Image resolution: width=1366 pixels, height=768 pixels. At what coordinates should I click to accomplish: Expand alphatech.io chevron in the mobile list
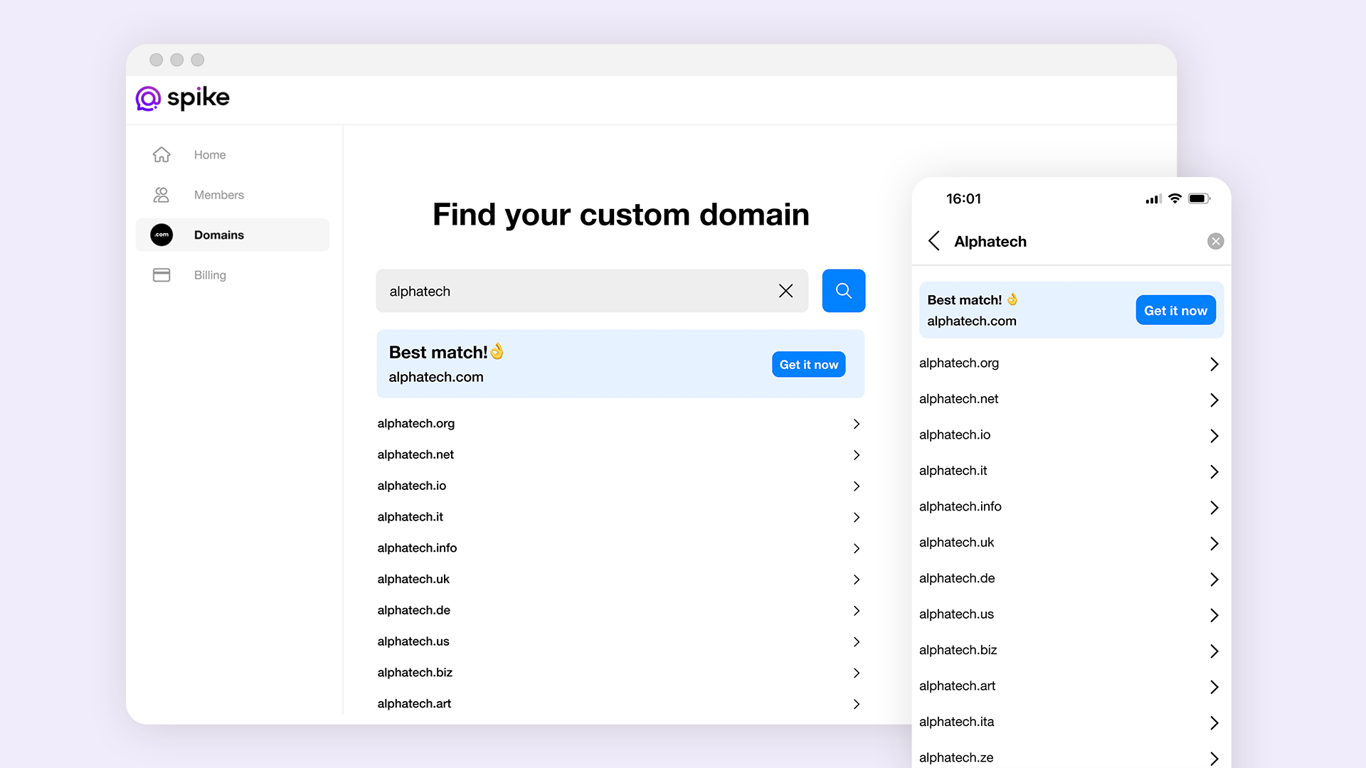[x=1214, y=436]
